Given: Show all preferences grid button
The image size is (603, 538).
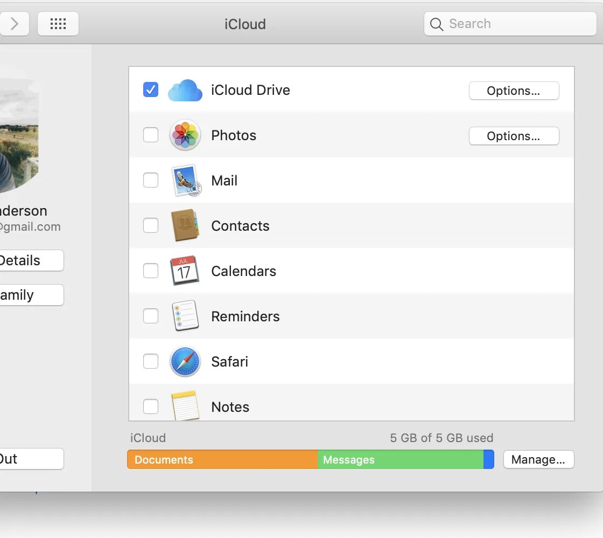Looking at the screenshot, I should (58, 24).
